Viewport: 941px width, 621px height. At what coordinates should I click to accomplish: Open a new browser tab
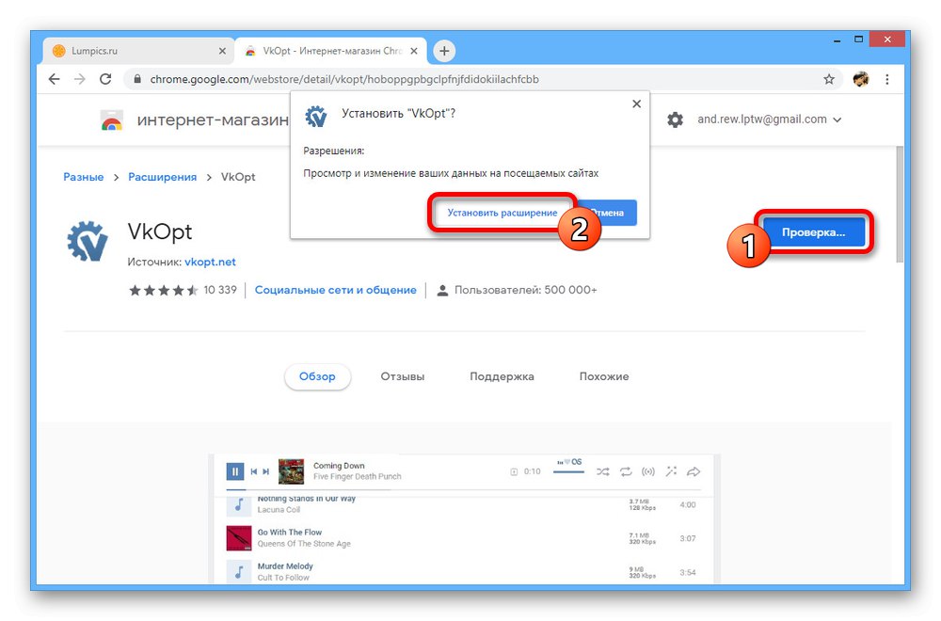point(444,51)
